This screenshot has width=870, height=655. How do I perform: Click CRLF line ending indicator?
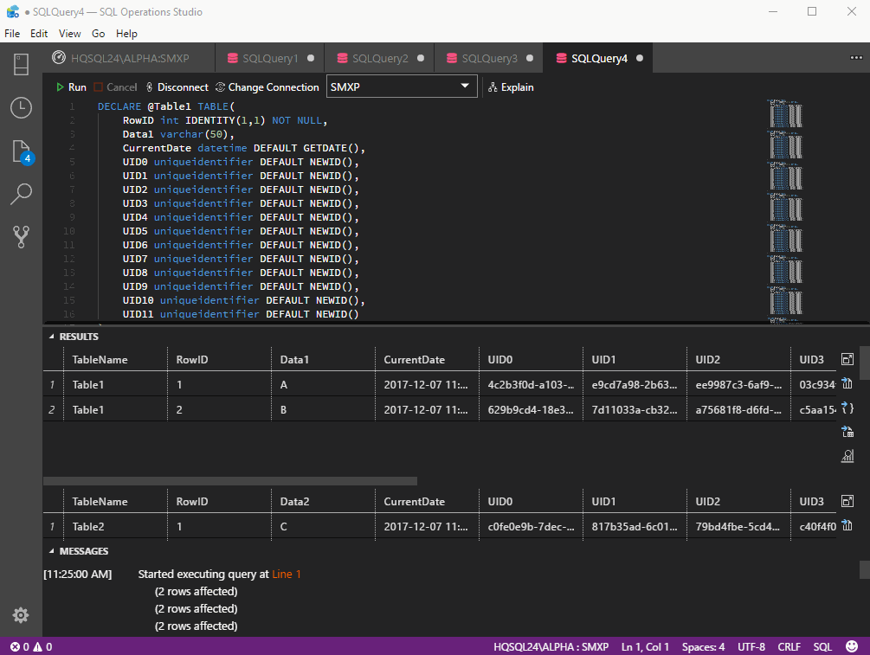tap(789, 646)
